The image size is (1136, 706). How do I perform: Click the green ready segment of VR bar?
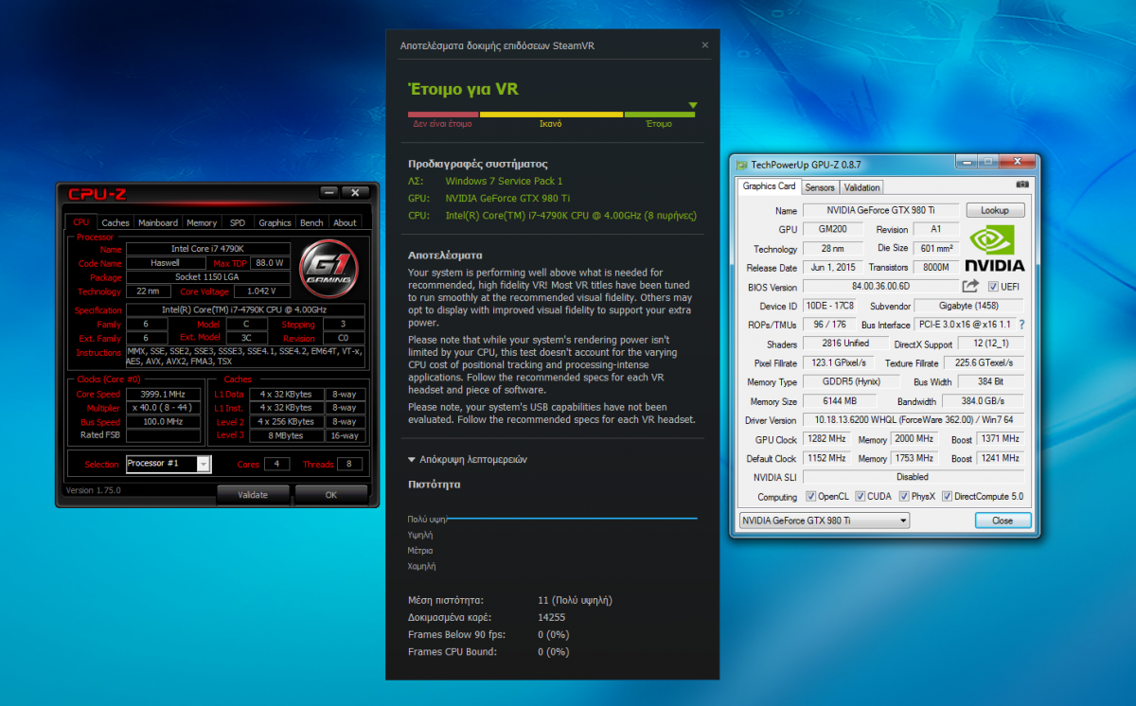click(x=660, y=115)
